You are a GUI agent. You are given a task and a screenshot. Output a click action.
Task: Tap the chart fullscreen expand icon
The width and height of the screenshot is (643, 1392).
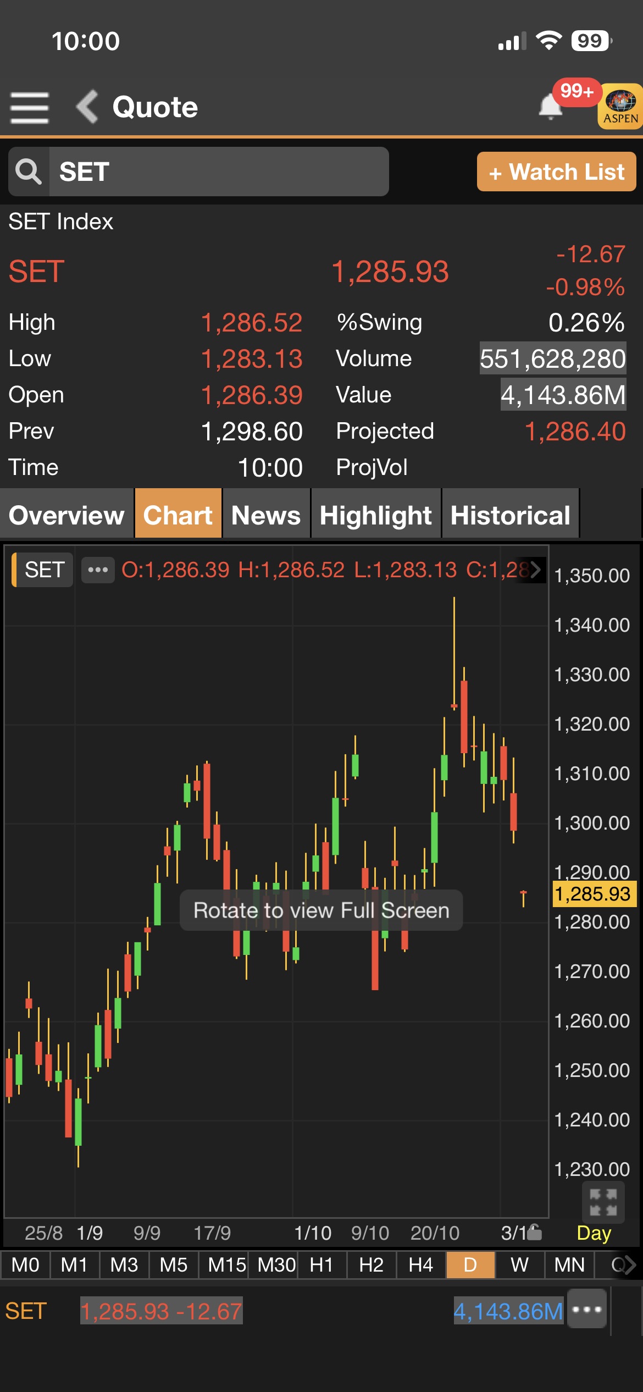(x=603, y=1202)
